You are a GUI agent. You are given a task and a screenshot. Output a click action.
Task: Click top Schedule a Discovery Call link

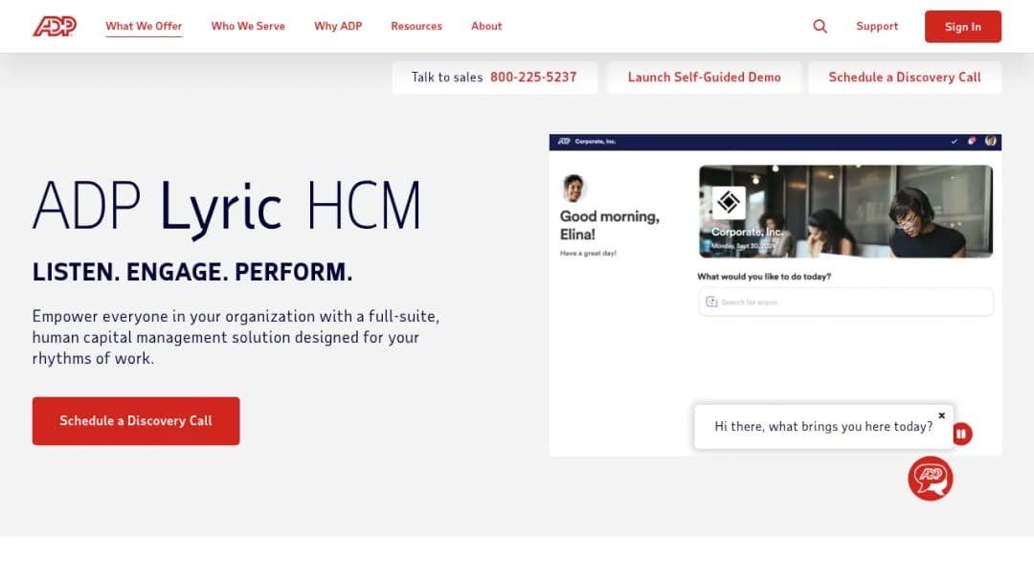(905, 78)
